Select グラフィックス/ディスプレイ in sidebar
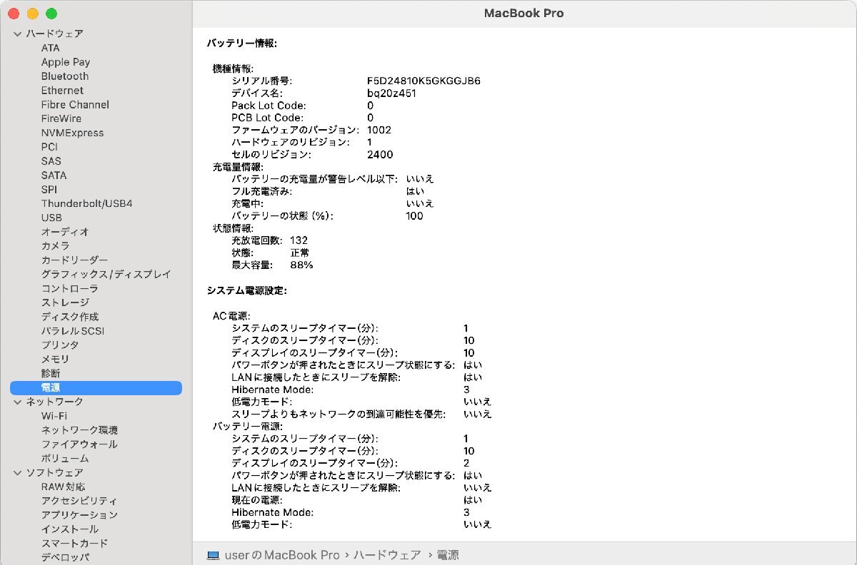Image resolution: width=857 pixels, height=565 pixels. click(x=106, y=274)
